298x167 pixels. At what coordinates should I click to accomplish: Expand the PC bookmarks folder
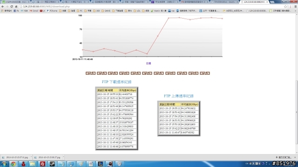80,11
